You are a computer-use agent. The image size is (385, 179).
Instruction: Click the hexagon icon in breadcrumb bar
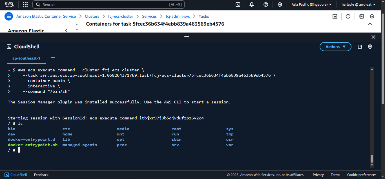(372, 16)
